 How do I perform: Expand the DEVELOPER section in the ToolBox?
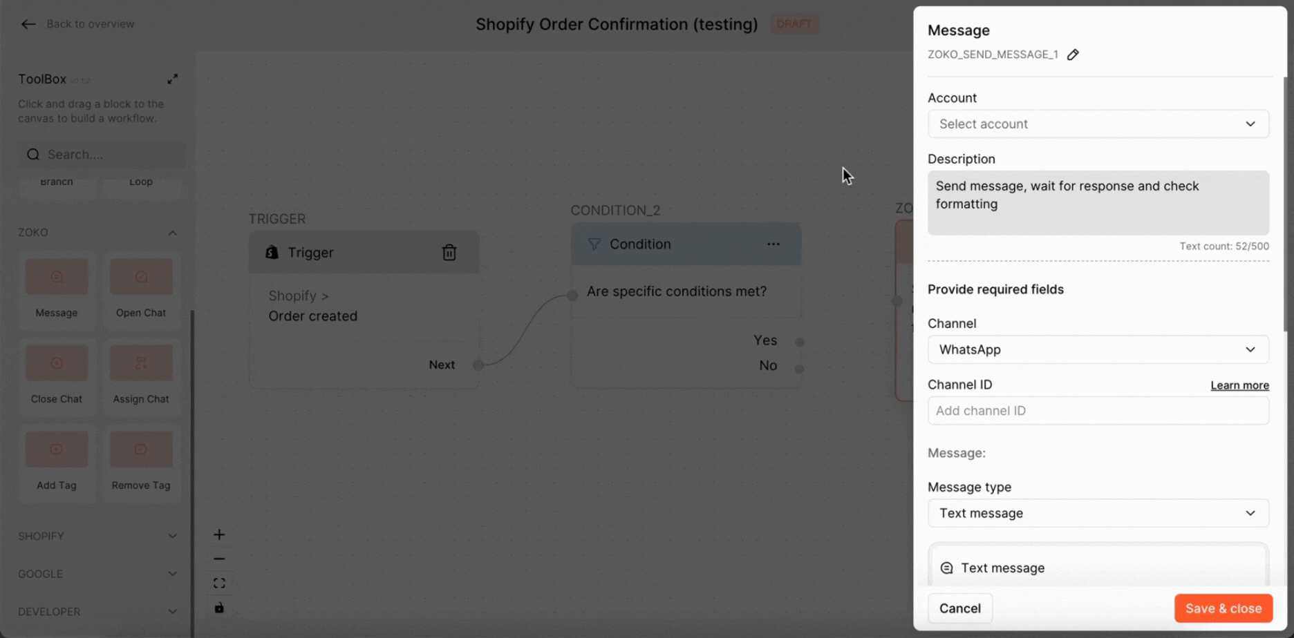[173, 612]
